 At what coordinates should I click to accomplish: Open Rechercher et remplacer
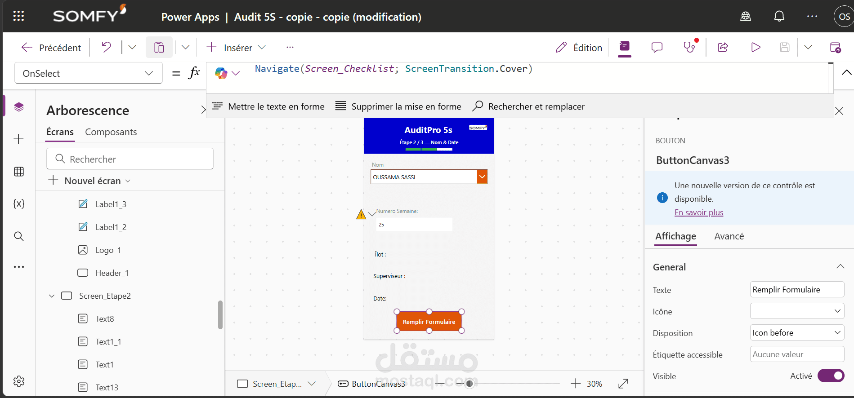[x=528, y=106]
